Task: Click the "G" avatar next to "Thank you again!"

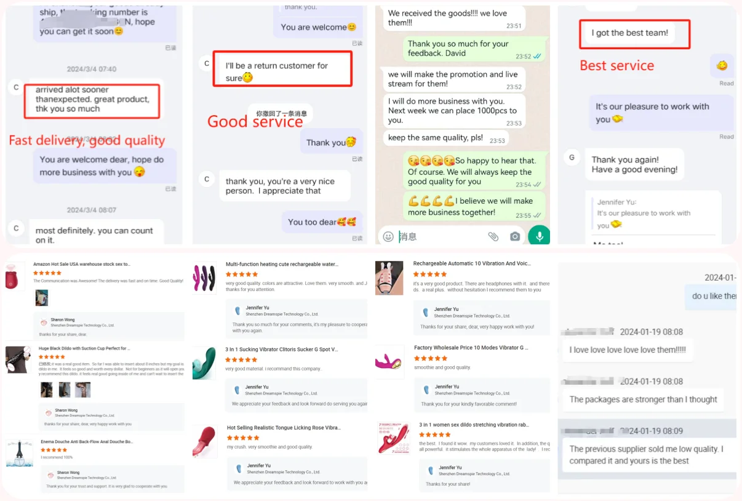Action: [572, 158]
